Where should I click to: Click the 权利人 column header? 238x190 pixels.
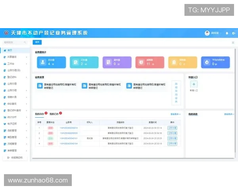[90, 122]
